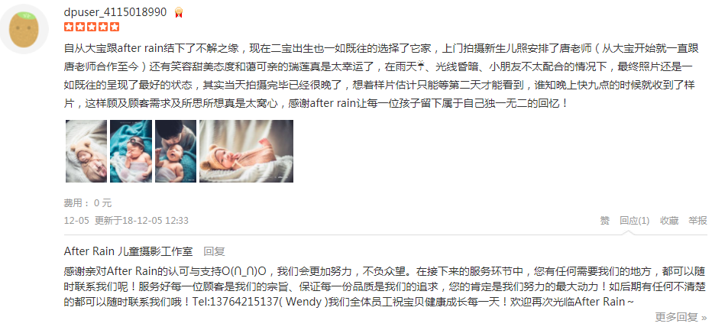This screenshot has width=712, height=330.
Task: Open After Rain 儿童摄影工作室 merchant link
Action: [x=128, y=251]
